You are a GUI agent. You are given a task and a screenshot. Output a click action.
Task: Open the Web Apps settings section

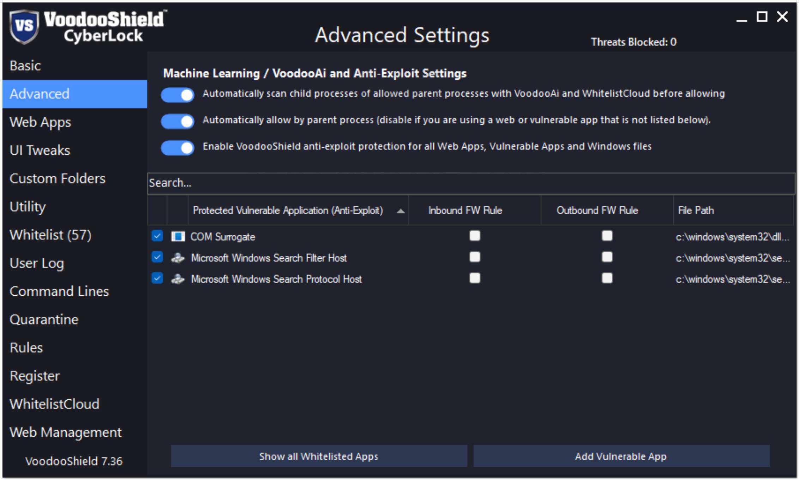[40, 122]
